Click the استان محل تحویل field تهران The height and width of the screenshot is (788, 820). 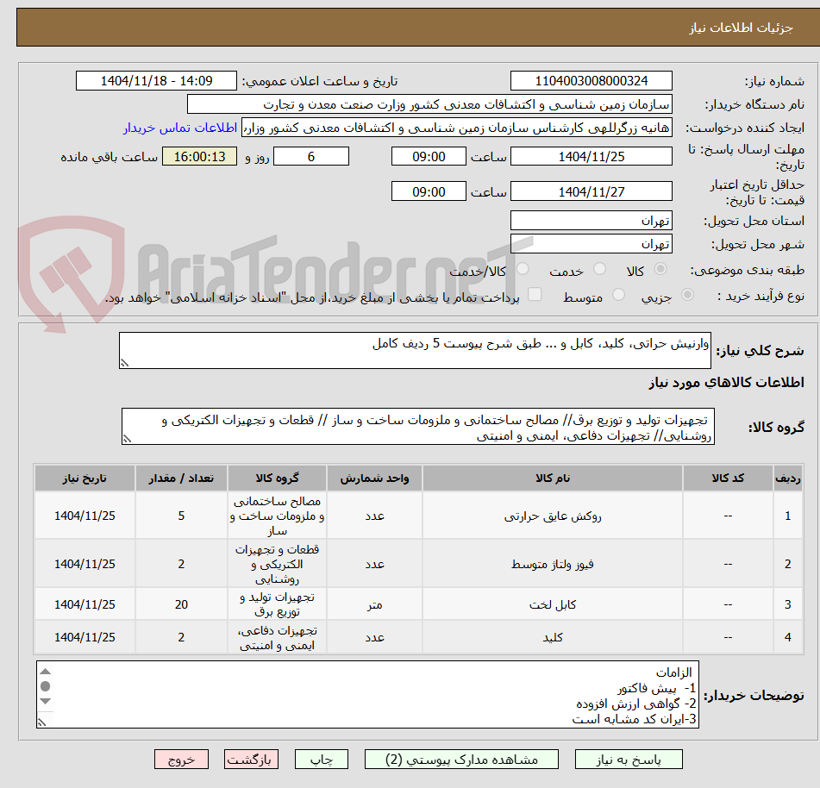click(591, 221)
